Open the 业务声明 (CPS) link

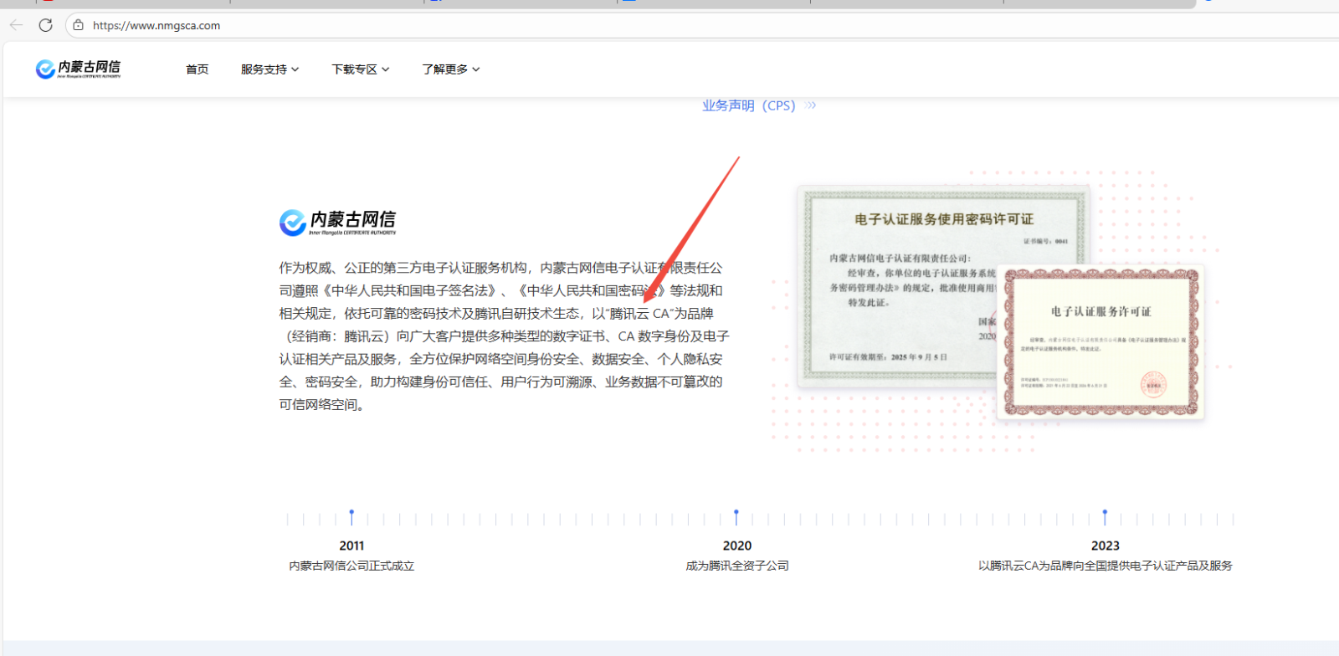[748, 105]
